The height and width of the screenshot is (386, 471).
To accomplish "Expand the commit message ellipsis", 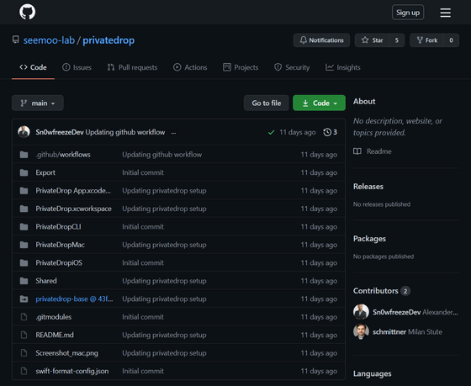I will tap(173, 133).
